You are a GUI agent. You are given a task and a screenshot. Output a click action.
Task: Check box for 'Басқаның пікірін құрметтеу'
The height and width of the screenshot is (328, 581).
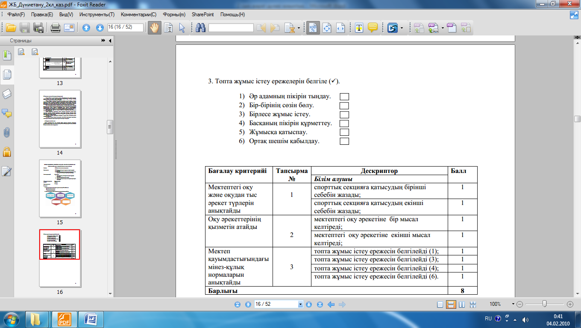coord(344,123)
